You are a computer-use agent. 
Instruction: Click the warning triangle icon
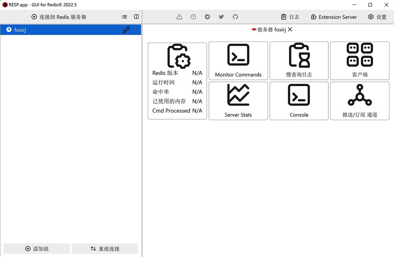coord(179,17)
